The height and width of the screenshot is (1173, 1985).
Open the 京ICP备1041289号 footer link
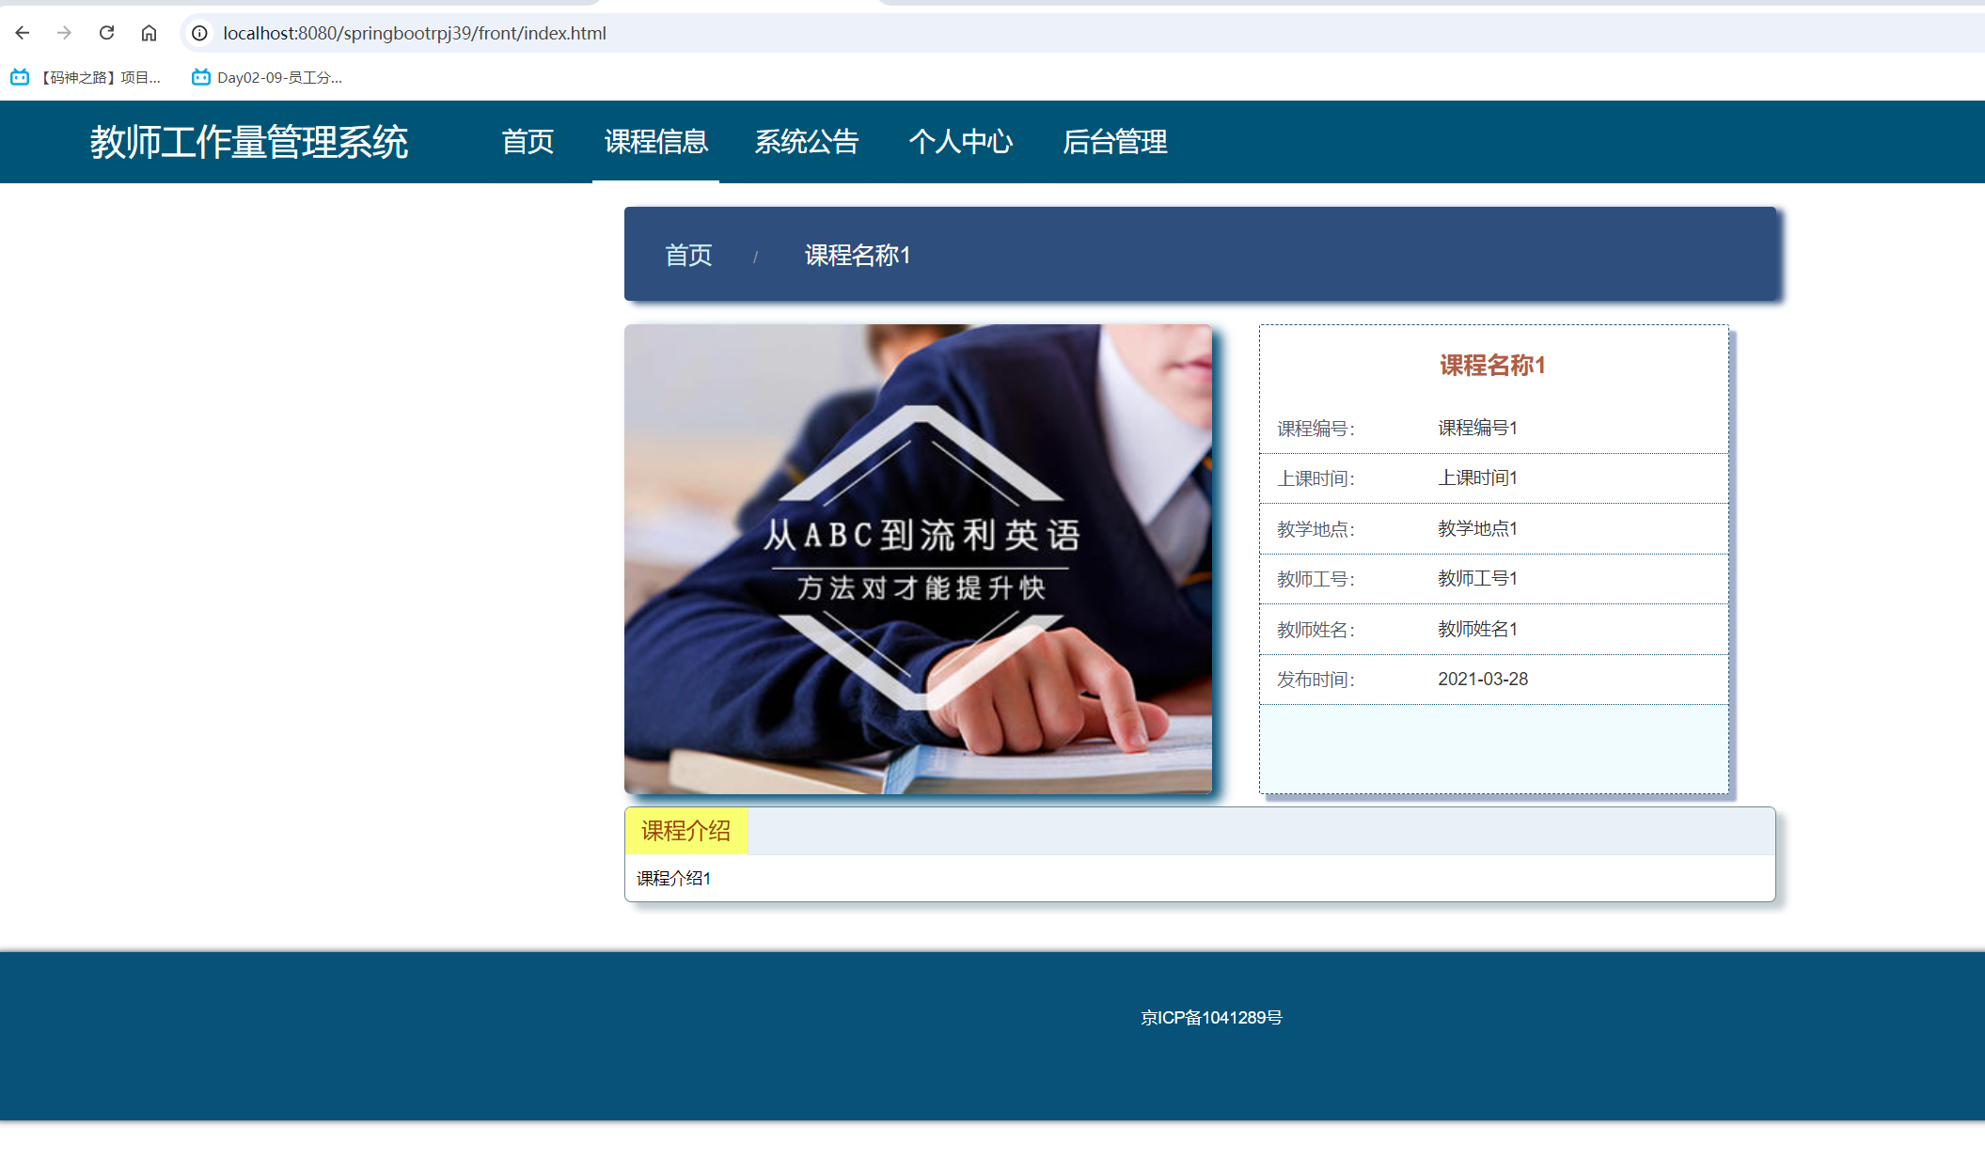pos(1211,1017)
